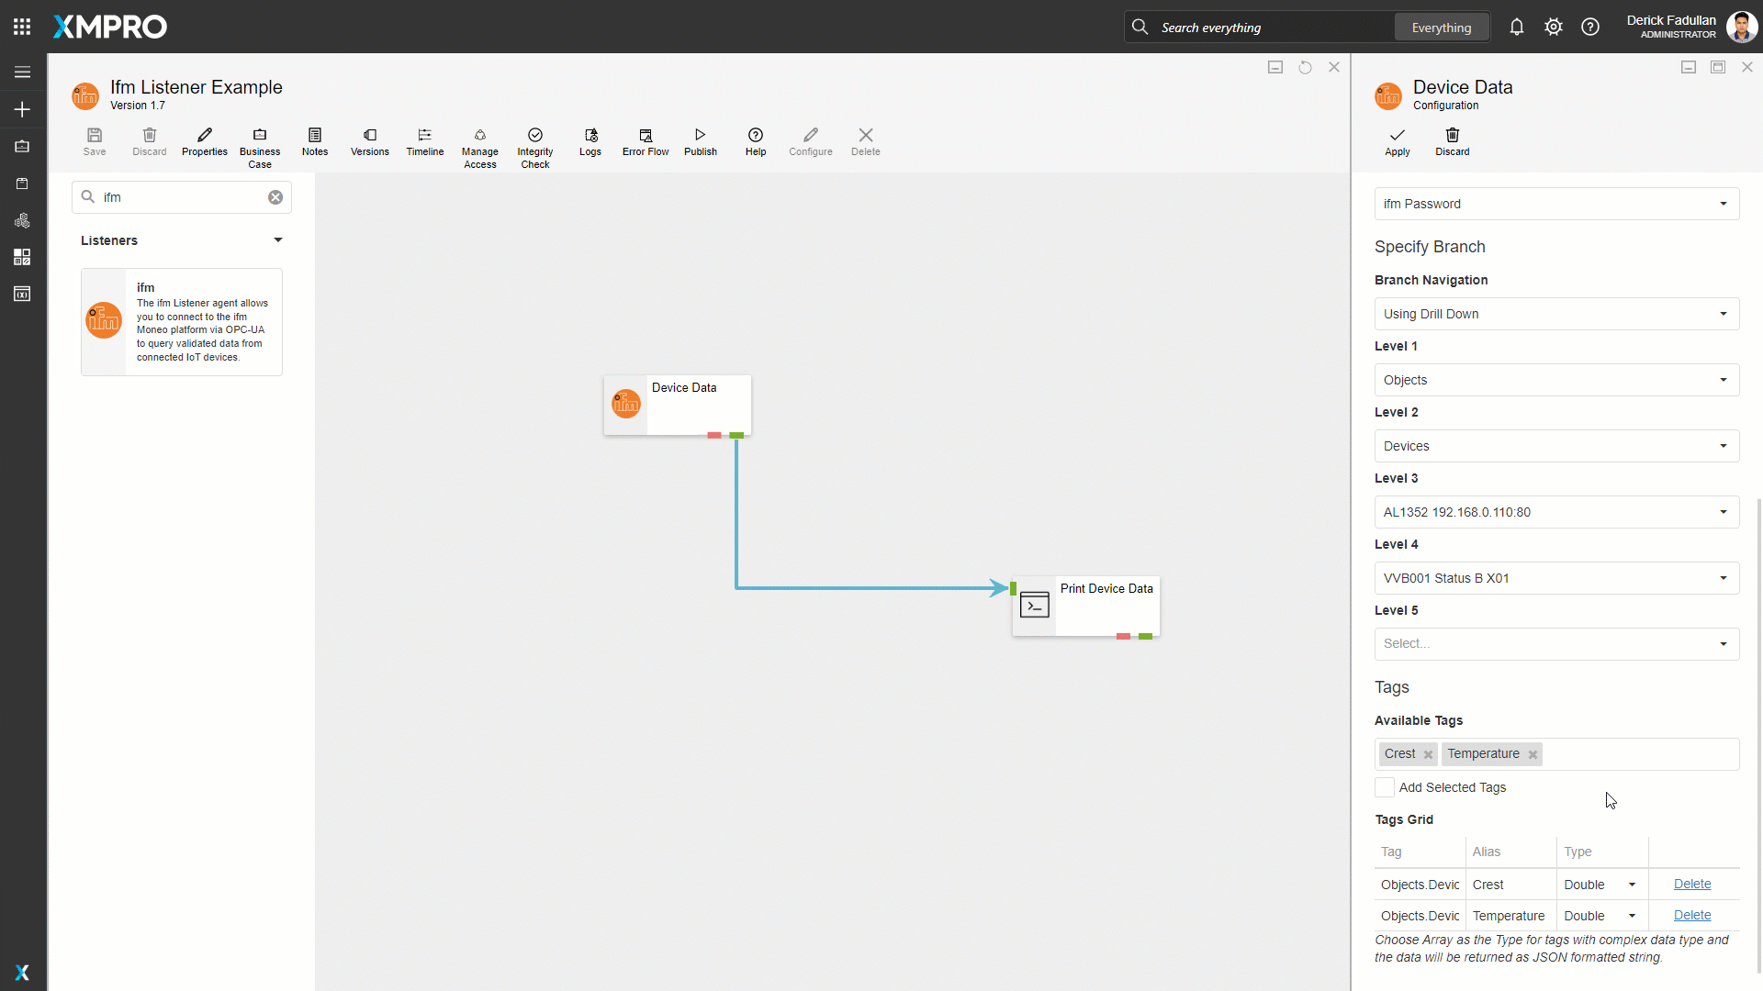The height and width of the screenshot is (991, 1763).
Task: Click the Versions icon in toolbar
Action: coord(369,134)
